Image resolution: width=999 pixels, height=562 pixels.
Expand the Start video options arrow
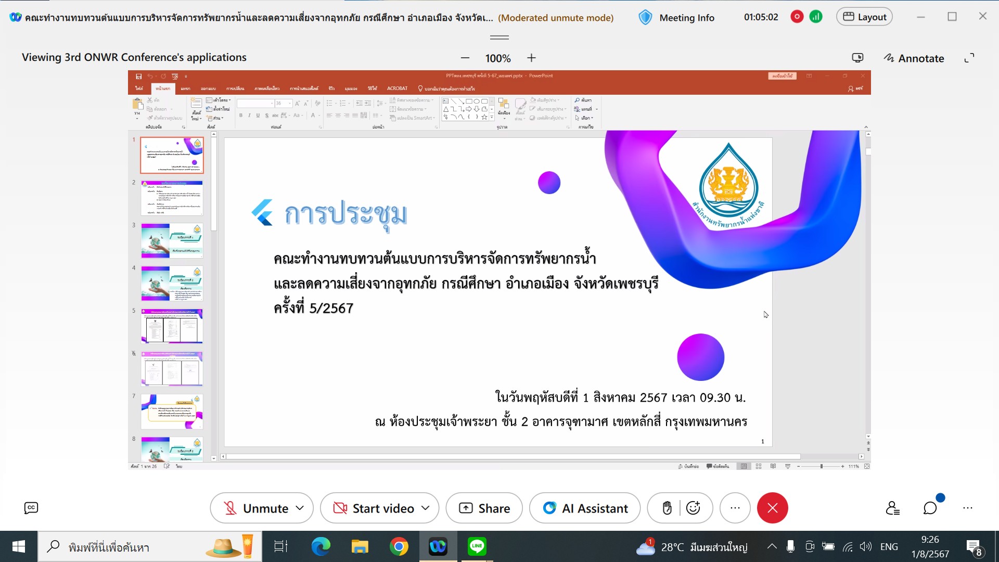(426, 508)
